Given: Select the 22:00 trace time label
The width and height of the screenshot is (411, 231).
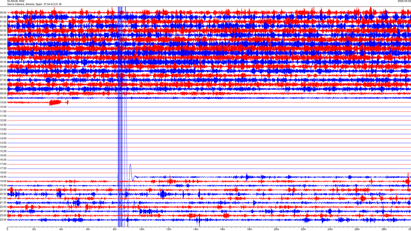Looking at the screenshot, I should tap(3, 207).
